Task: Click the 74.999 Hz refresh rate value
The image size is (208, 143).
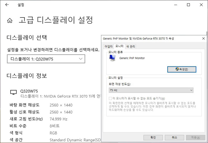Action: (x=59, y=119)
